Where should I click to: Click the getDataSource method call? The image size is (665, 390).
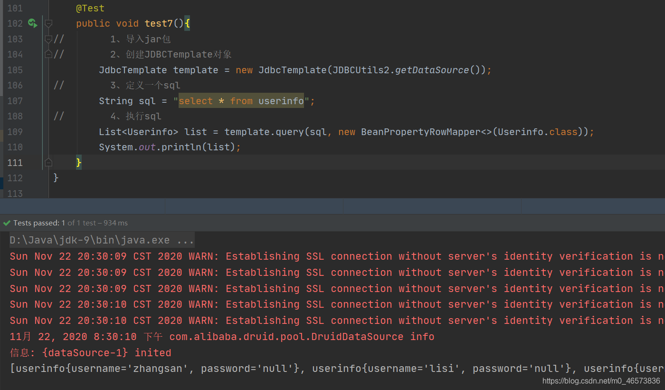click(x=432, y=70)
